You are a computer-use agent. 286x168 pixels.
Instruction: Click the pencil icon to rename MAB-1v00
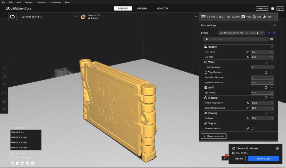click(12, 153)
